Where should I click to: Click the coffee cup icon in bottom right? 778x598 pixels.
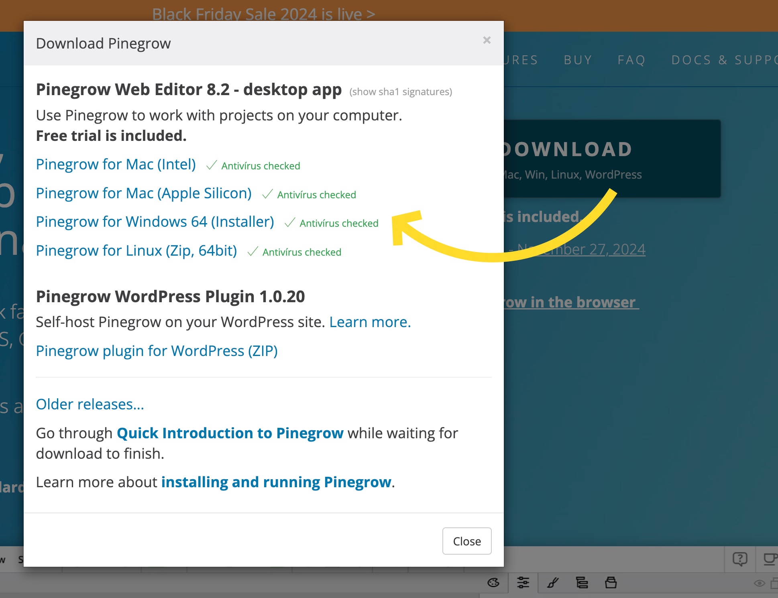click(771, 559)
